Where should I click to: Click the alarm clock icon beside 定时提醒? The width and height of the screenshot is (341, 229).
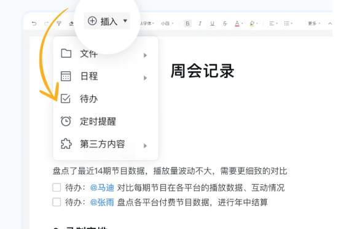point(66,121)
